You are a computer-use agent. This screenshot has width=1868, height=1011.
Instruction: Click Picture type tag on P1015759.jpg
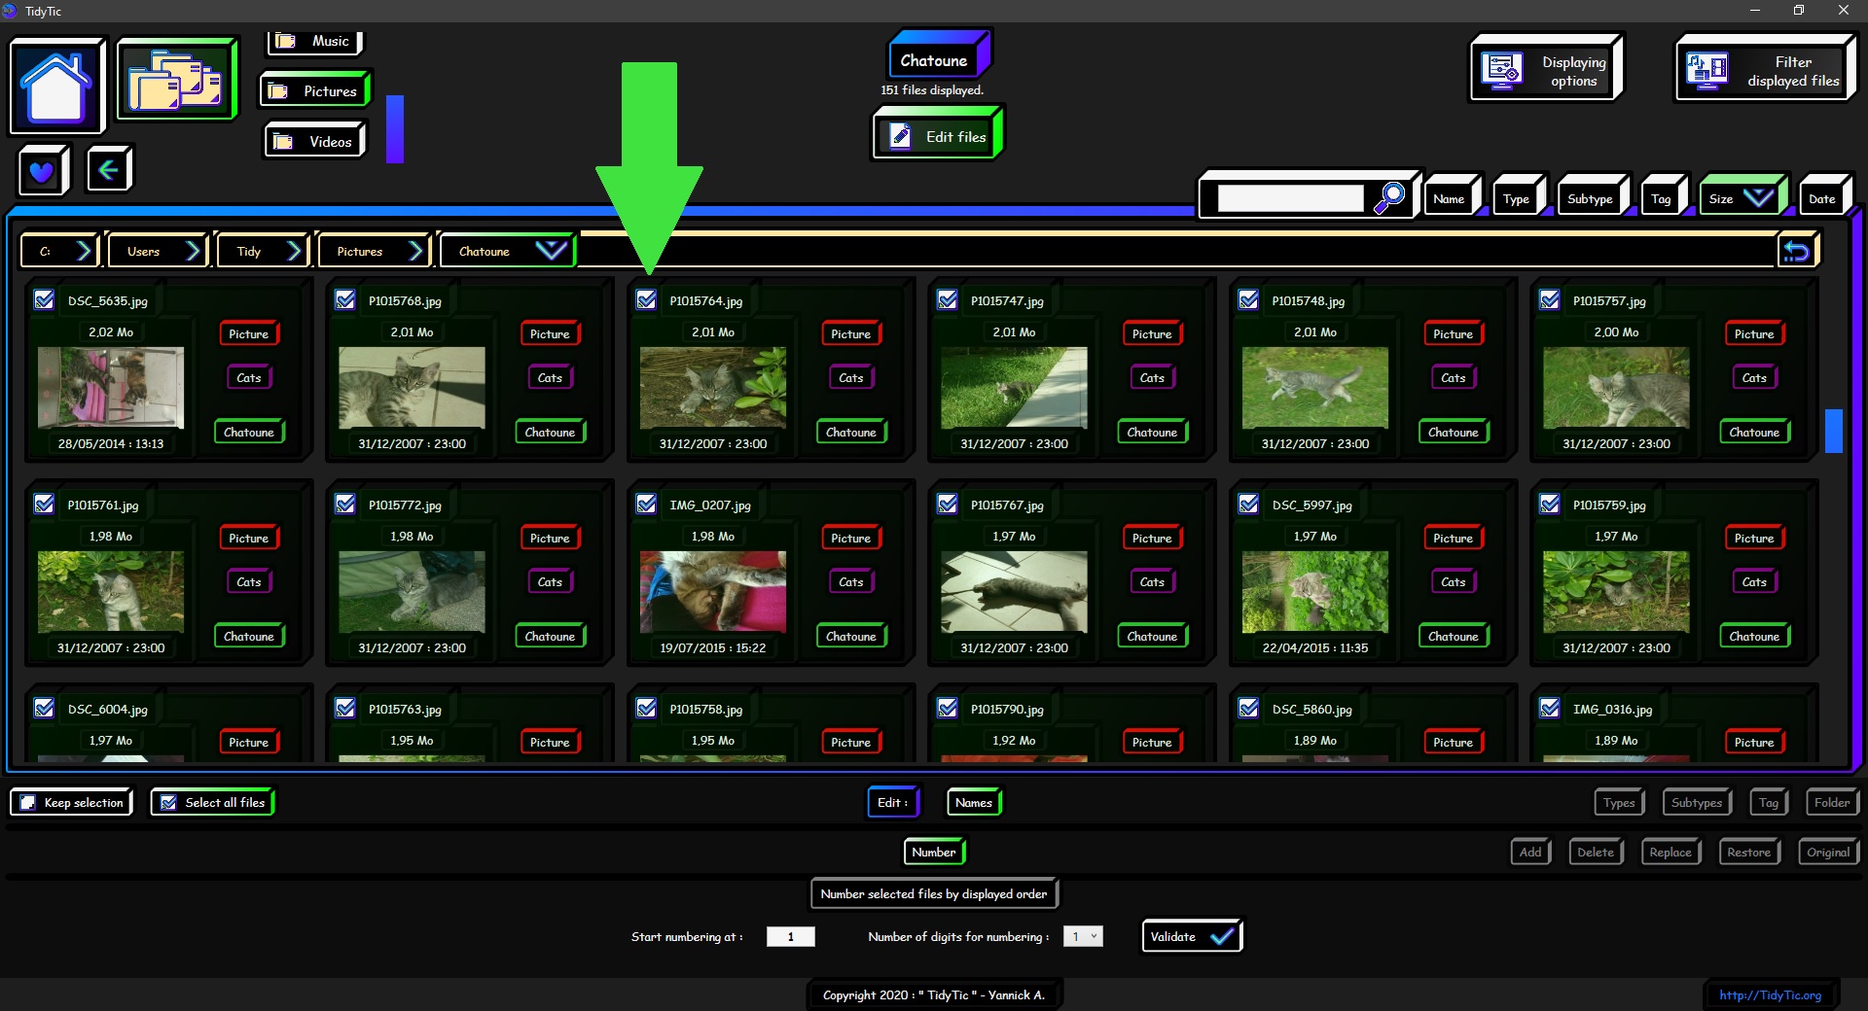click(1754, 538)
